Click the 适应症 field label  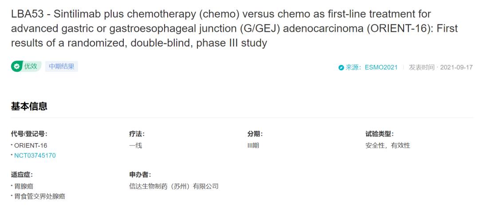tap(22, 175)
